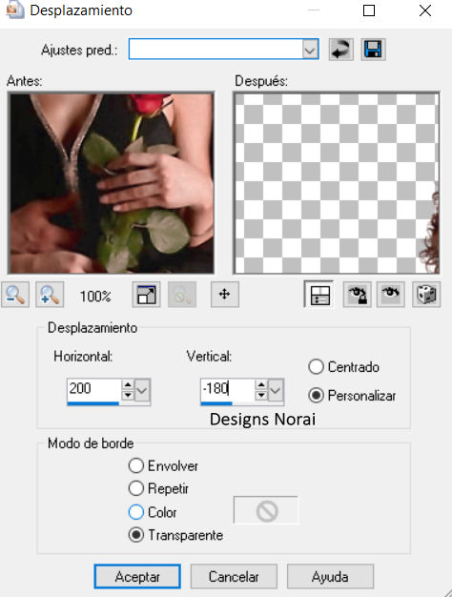Click the fit image to window icon
The height and width of the screenshot is (597, 452).
click(x=146, y=295)
